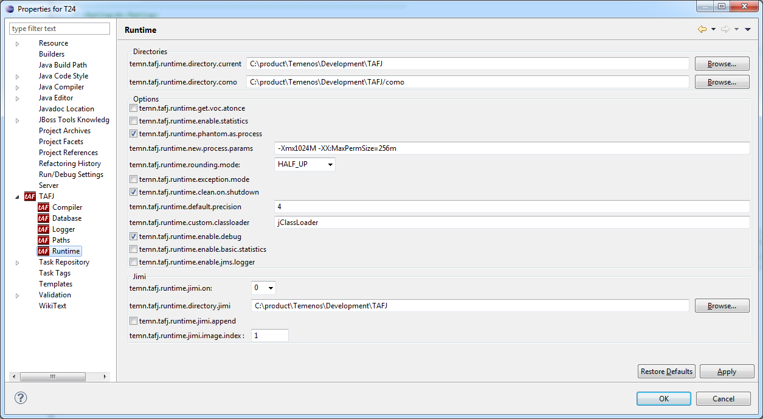
Task: Expand the Java Compiler tree node
Action: tap(18, 88)
